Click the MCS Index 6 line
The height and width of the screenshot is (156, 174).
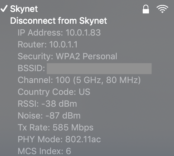click(44, 151)
